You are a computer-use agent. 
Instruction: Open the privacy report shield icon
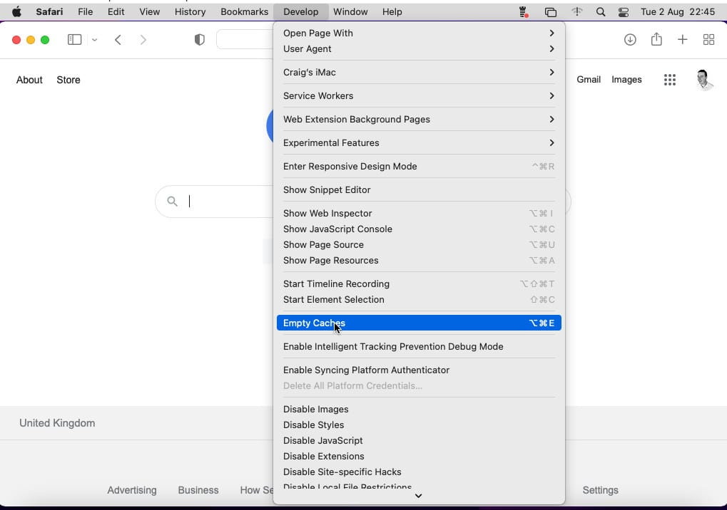[x=199, y=40]
